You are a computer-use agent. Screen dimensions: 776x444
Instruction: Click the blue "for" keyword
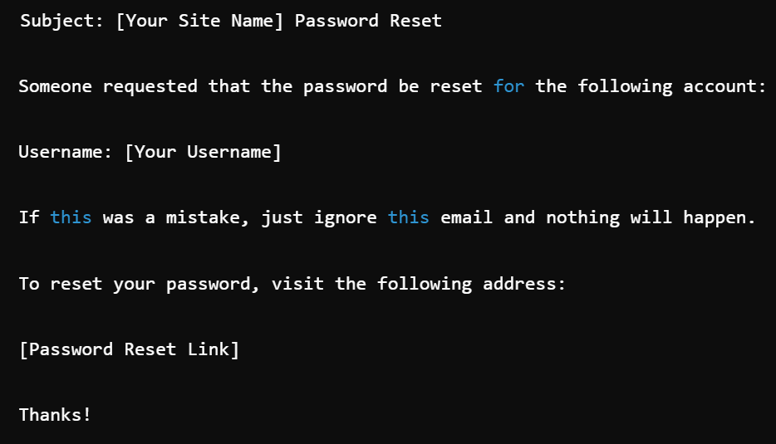[508, 86]
